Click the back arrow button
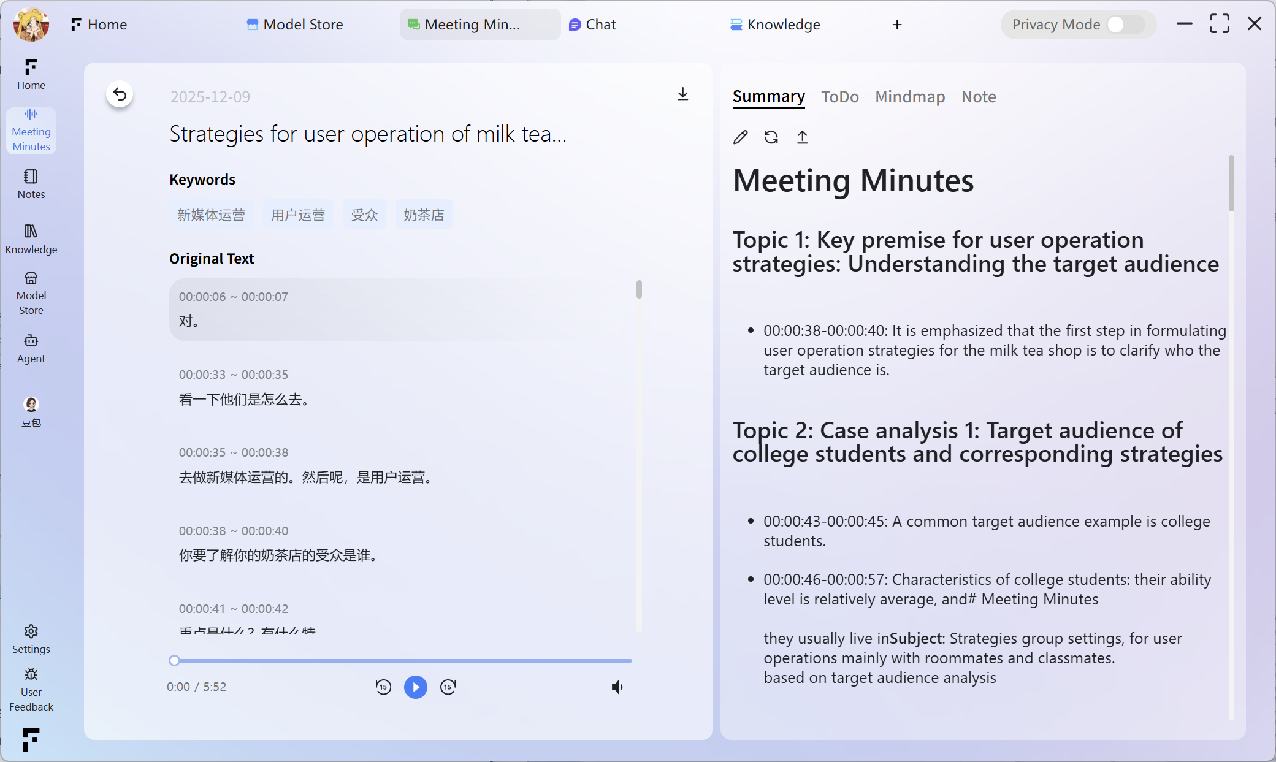The width and height of the screenshot is (1276, 762). point(120,94)
